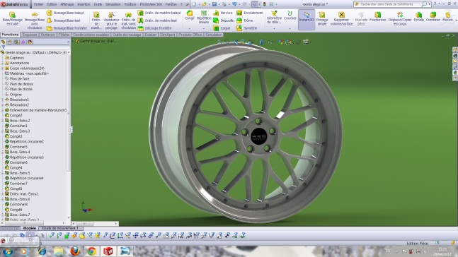This screenshot has height=257, width=458.
Task: Select the Coque shell tool
Action: pyautogui.click(x=222, y=28)
